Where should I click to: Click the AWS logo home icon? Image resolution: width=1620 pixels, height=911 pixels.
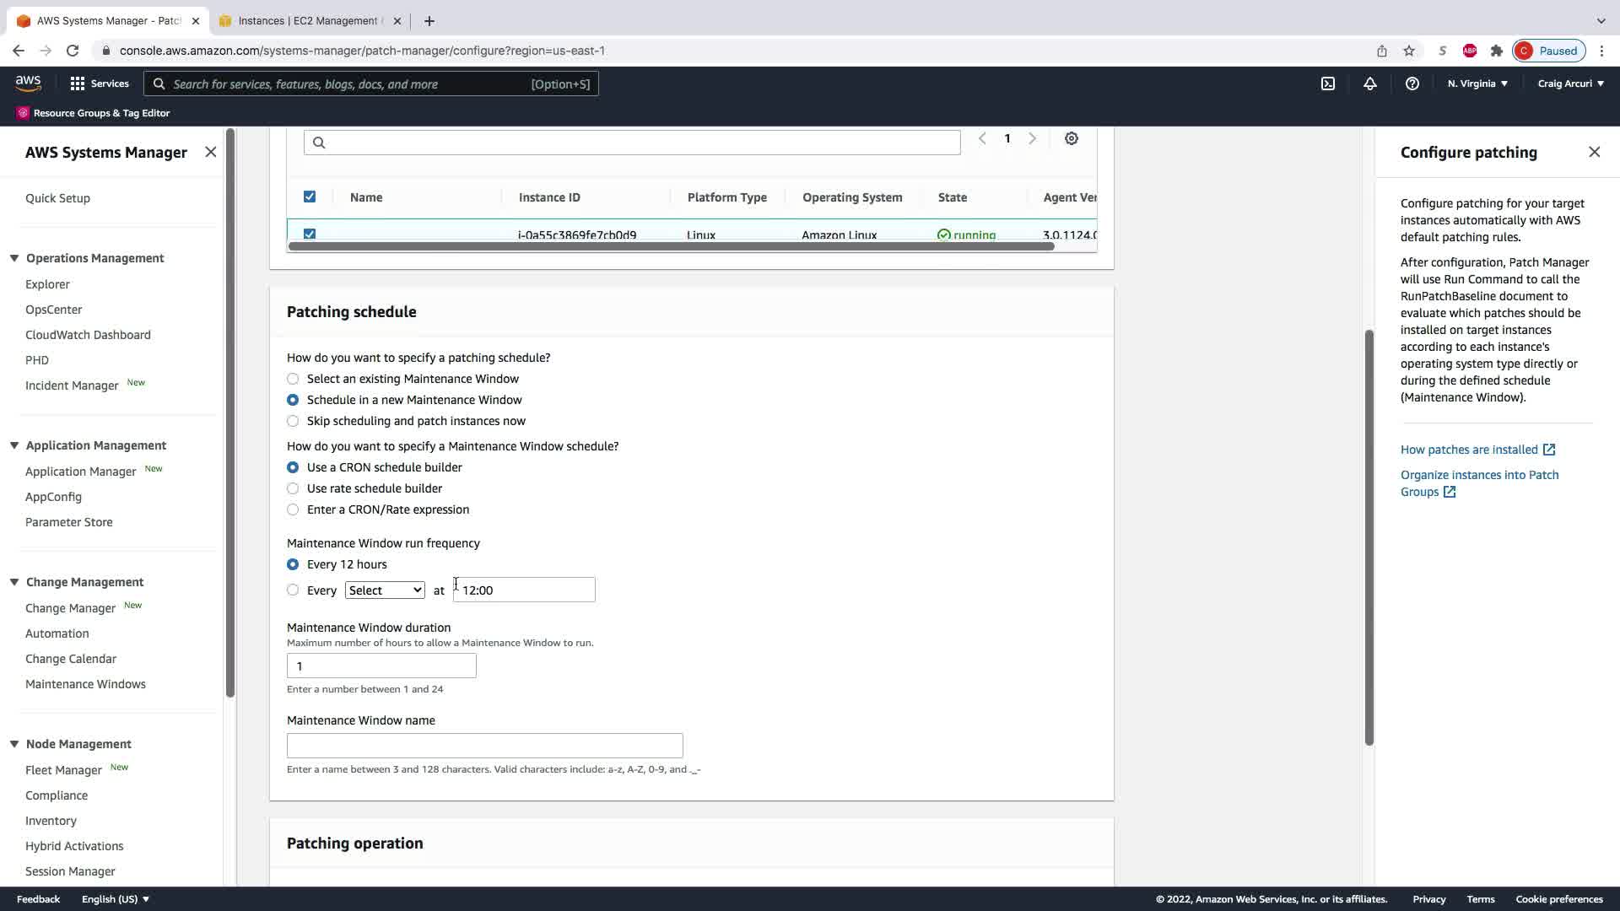tap(28, 83)
